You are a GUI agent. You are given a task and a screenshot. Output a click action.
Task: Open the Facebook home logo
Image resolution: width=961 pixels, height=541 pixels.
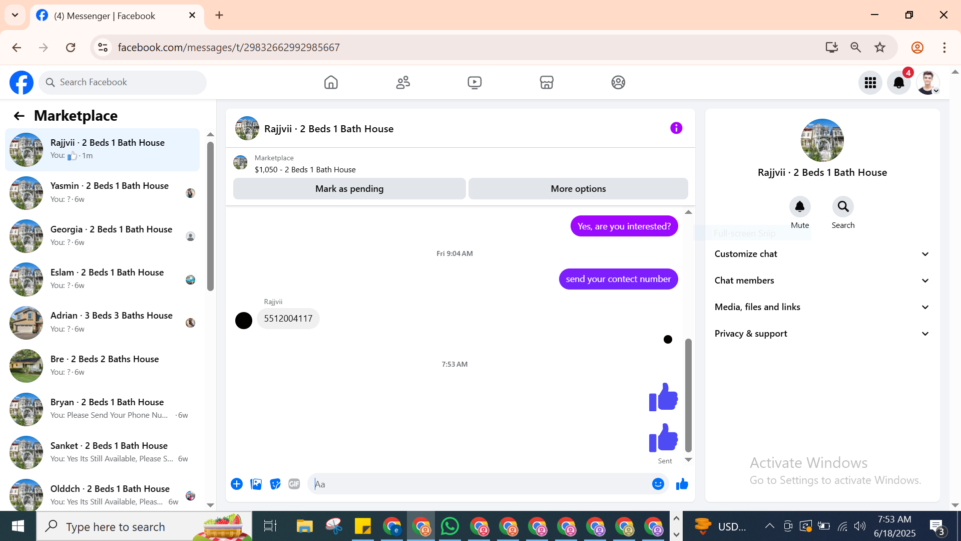coord(22,83)
